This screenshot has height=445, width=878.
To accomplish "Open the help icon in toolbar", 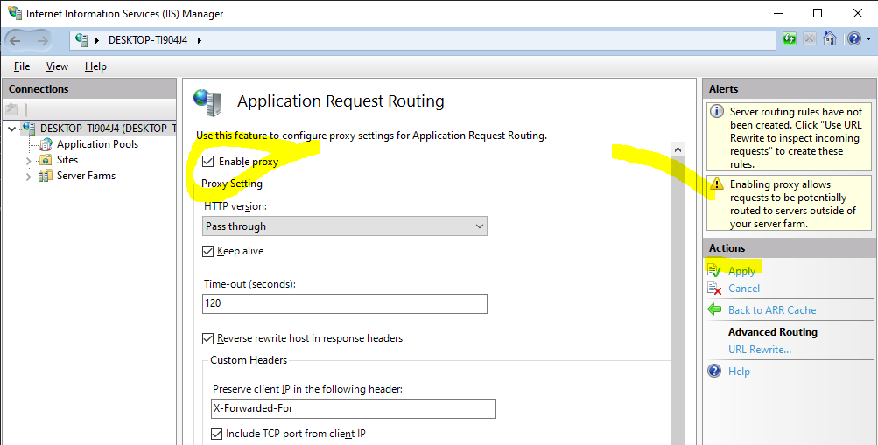I will coord(853,39).
